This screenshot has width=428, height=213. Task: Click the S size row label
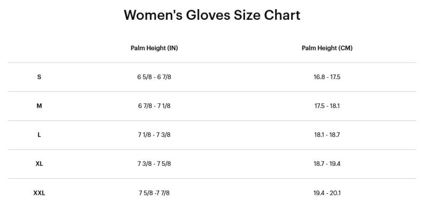click(39, 77)
